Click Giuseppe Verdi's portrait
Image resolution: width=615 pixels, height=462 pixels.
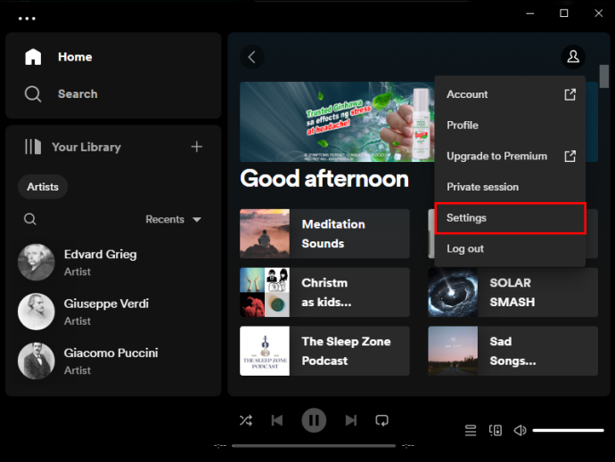click(x=36, y=312)
